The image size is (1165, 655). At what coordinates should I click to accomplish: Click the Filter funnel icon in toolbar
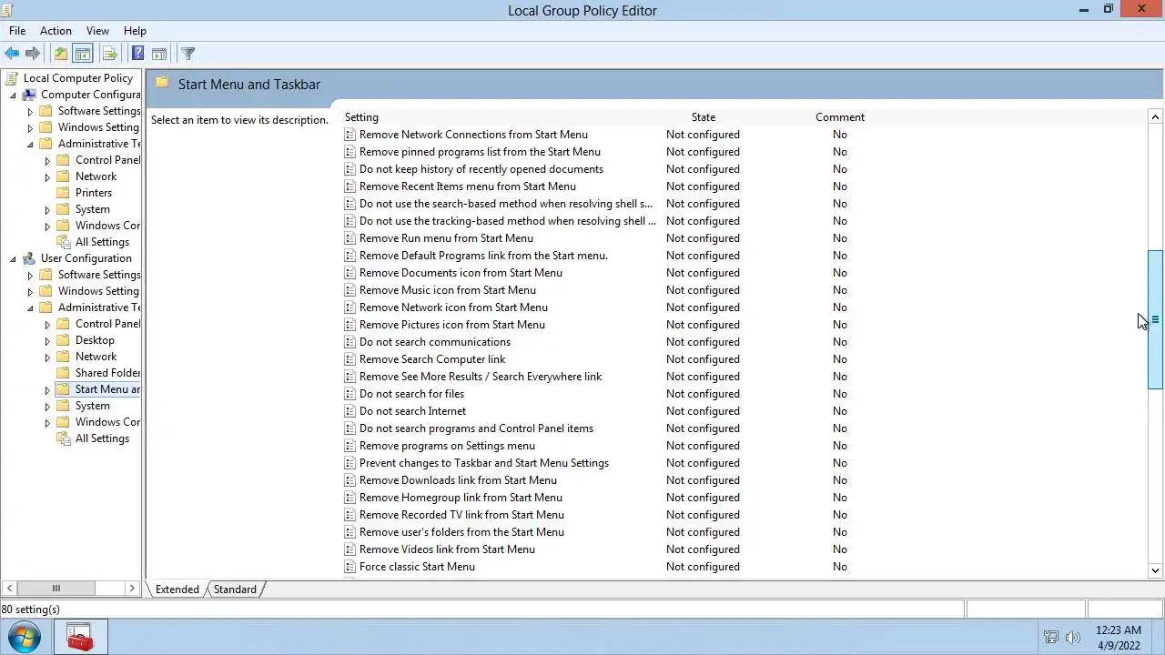[187, 54]
